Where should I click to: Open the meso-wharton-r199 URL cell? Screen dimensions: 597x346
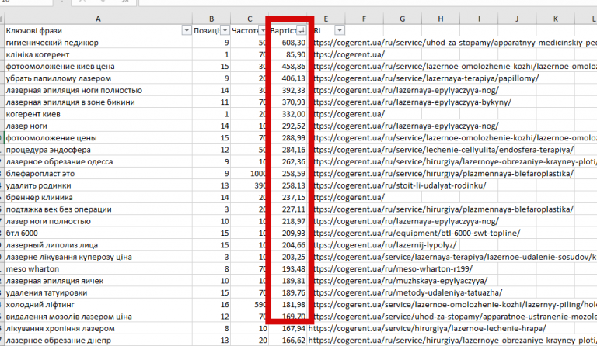pyautogui.click(x=393, y=268)
